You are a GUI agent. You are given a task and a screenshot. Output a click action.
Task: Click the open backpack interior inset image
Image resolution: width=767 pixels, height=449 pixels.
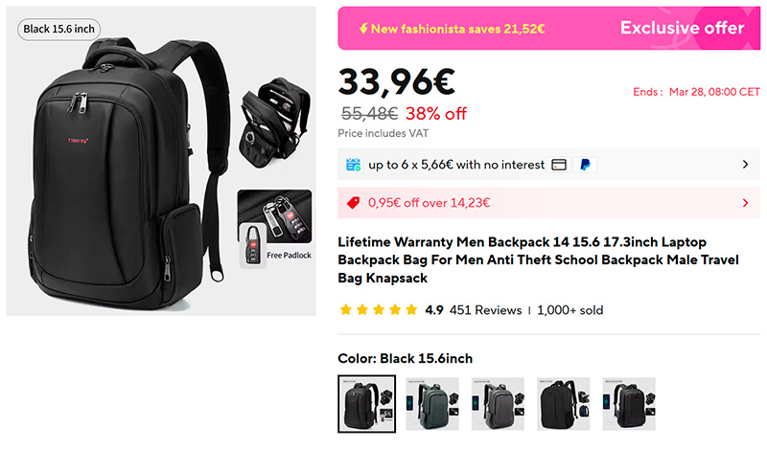point(274,123)
